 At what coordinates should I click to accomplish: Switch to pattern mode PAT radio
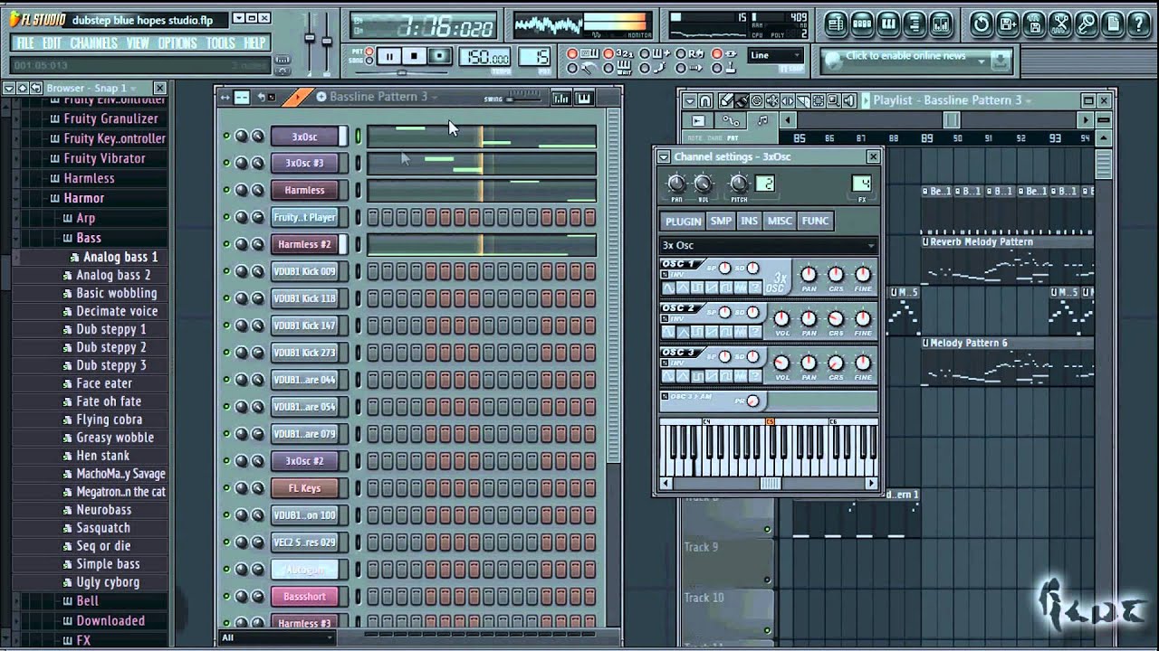(x=369, y=51)
